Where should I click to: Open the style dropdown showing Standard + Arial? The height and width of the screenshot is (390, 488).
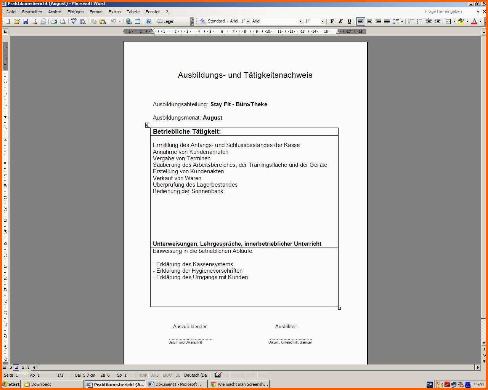[x=248, y=21]
